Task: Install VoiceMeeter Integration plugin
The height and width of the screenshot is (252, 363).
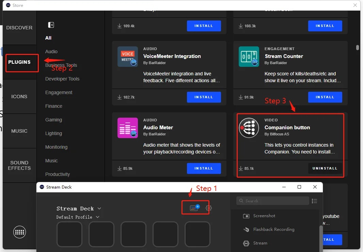Action: 204,97
